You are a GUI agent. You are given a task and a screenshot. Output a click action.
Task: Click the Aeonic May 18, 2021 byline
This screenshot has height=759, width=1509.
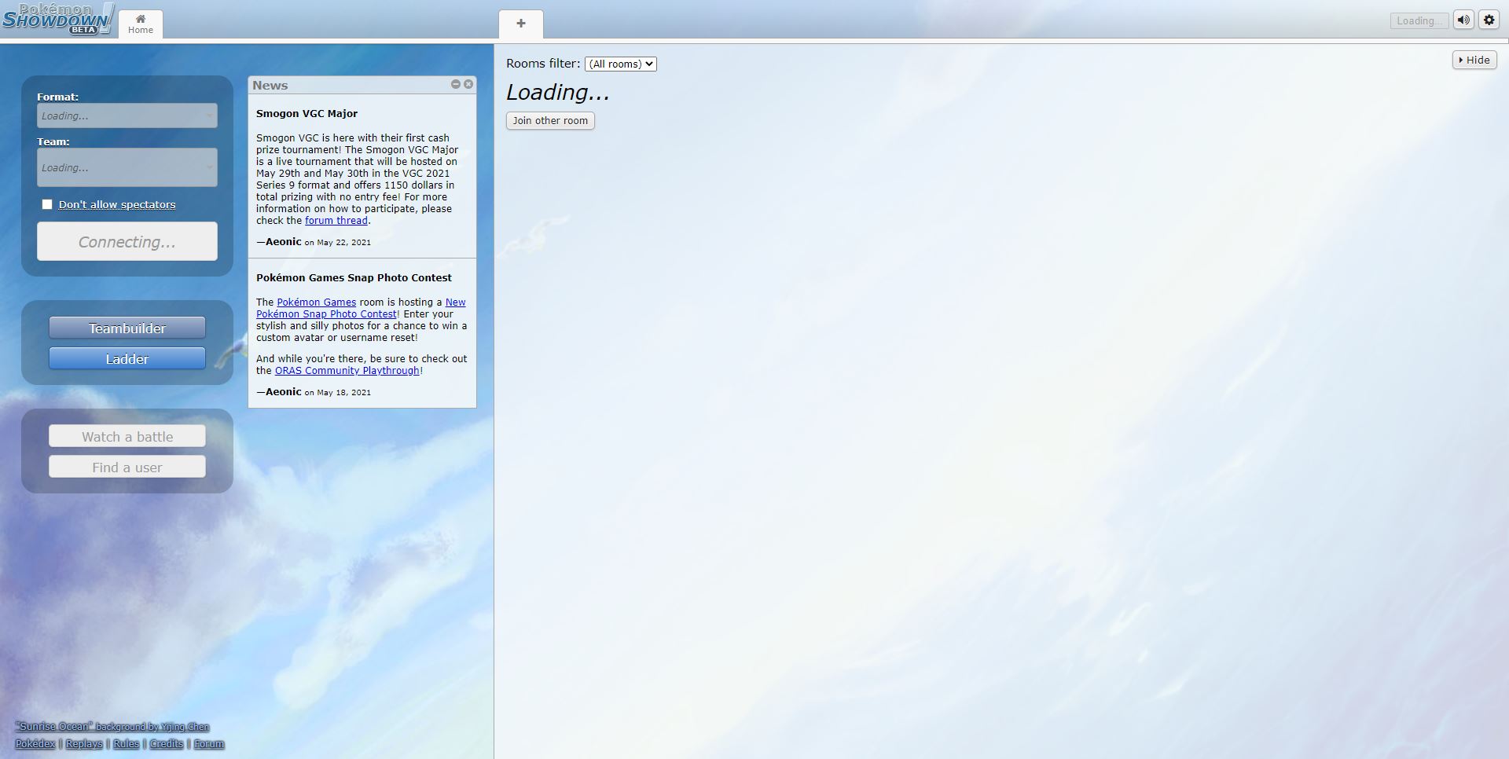[314, 392]
